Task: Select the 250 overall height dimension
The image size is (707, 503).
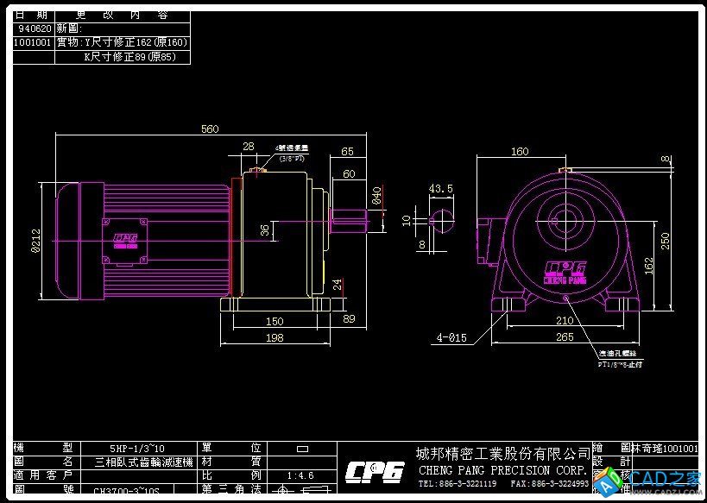Action: coord(666,241)
